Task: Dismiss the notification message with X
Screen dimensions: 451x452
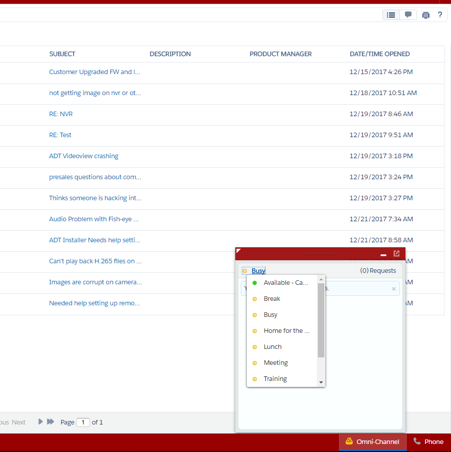Action: 393,289
